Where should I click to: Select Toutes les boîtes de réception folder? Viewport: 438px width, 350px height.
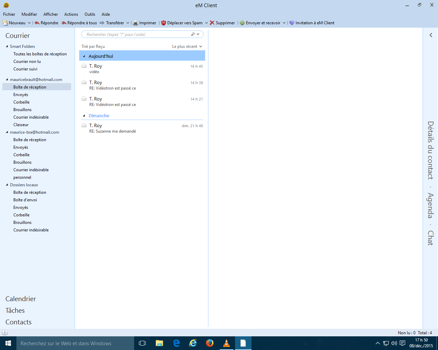point(40,54)
